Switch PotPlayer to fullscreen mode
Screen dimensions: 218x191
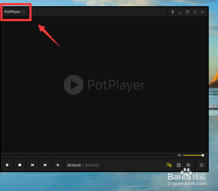(x=195, y=12)
